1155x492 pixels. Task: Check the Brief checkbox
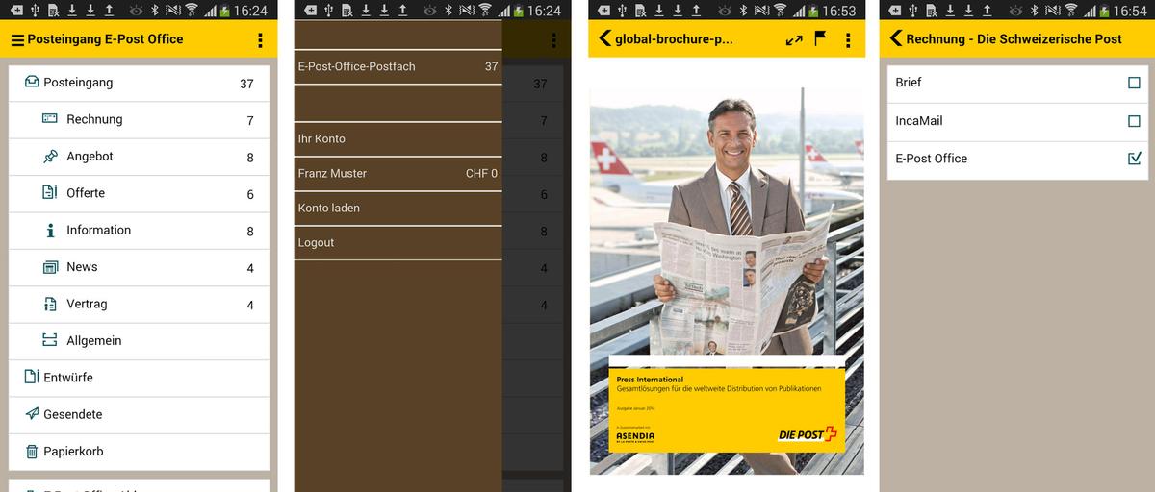pos(1134,84)
